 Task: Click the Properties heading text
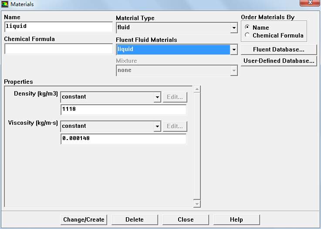(18, 82)
